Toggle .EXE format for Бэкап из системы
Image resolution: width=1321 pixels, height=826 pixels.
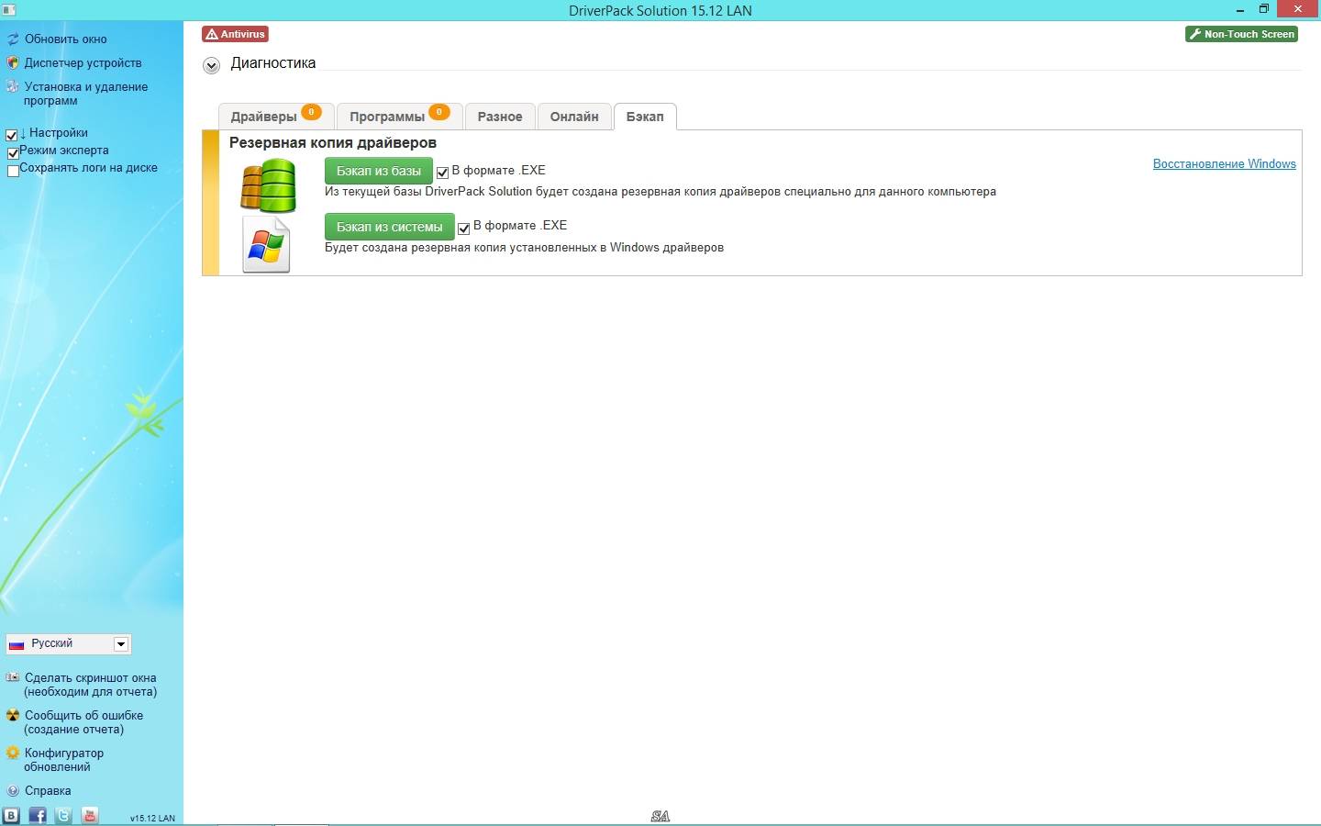point(463,228)
